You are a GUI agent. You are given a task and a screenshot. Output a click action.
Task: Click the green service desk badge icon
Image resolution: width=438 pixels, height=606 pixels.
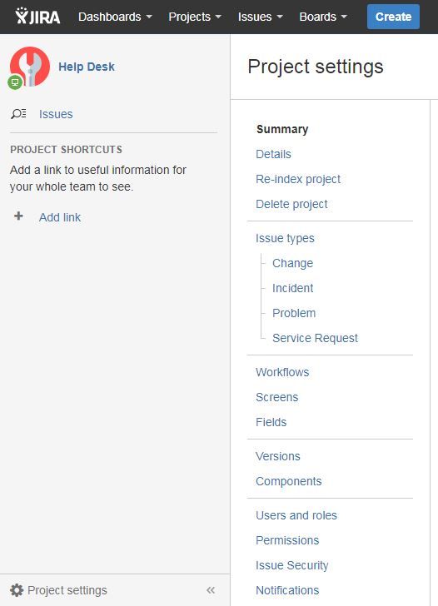pos(15,82)
